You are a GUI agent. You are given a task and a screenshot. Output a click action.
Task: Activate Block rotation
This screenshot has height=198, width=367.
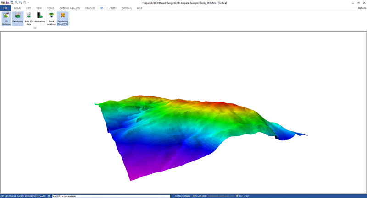click(51, 18)
